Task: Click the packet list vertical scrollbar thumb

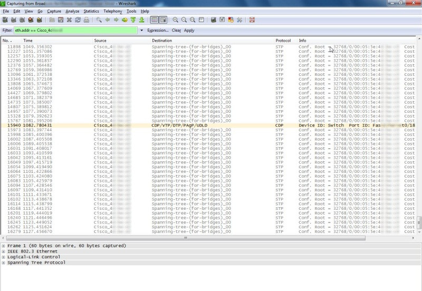Action: 419,222
